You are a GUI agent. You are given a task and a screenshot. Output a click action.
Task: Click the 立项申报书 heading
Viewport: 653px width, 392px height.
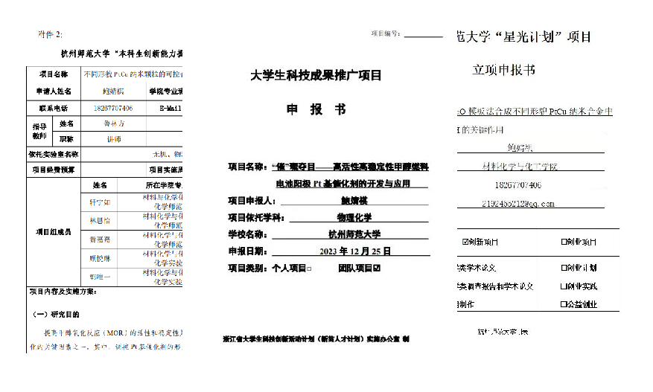click(x=503, y=70)
